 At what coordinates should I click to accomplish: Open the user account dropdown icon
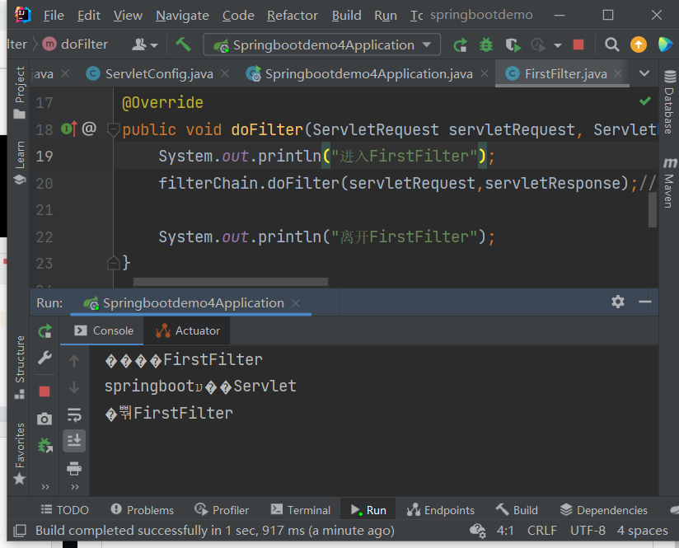tap(145, 44)
